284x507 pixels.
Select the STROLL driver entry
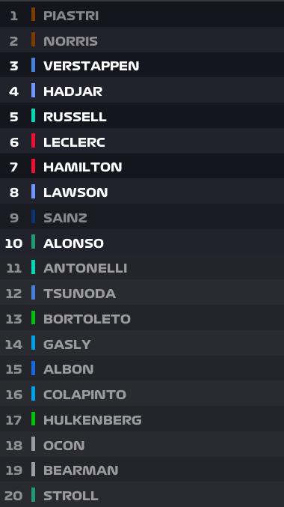point(142,495)
